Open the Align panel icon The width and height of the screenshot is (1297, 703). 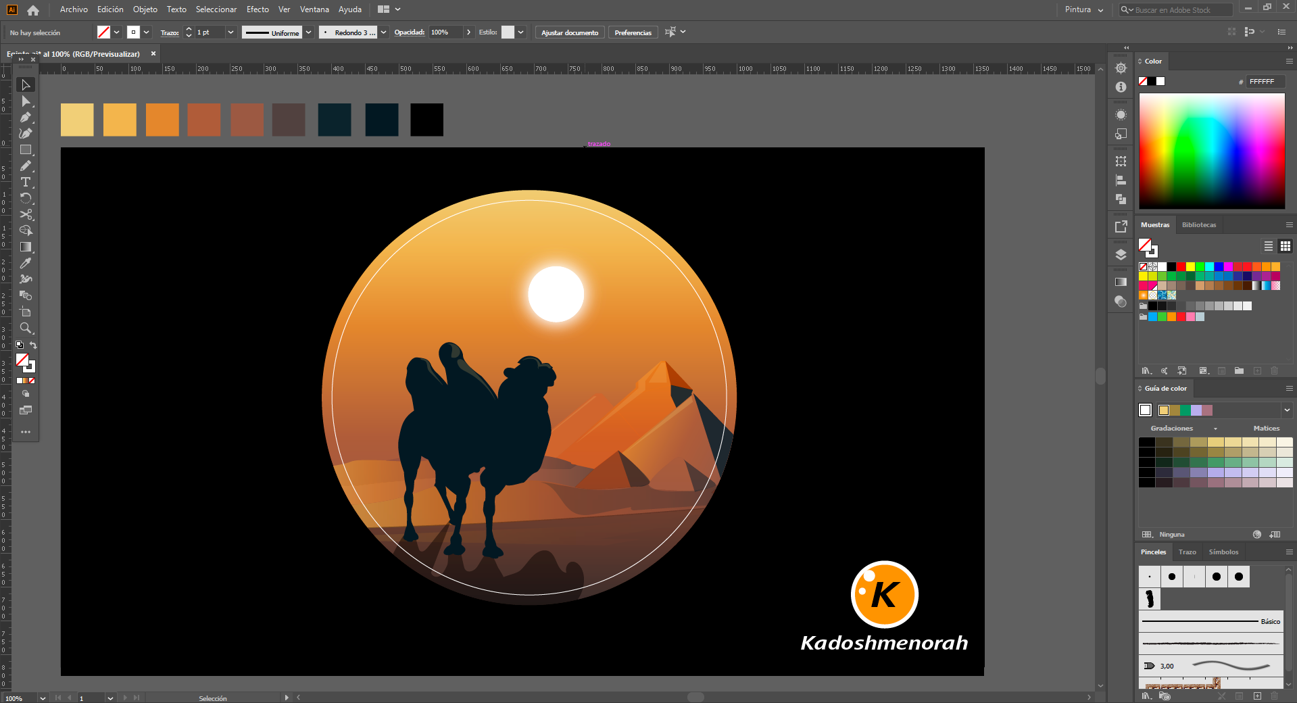(x=1121, y=180)
